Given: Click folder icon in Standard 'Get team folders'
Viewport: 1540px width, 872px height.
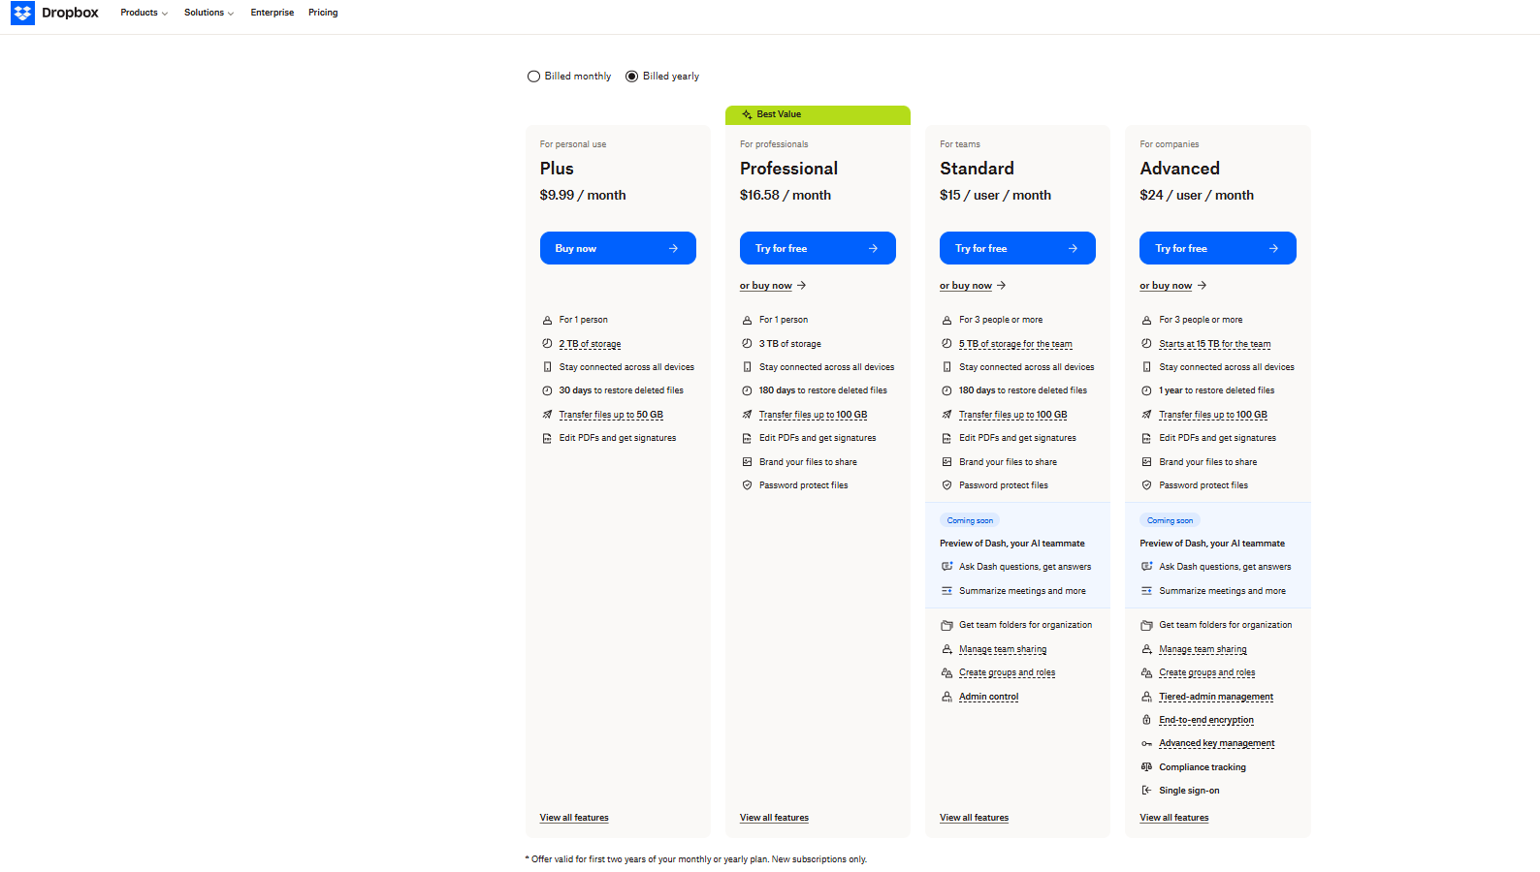Looking at the screenshot, I should point(946,626).
